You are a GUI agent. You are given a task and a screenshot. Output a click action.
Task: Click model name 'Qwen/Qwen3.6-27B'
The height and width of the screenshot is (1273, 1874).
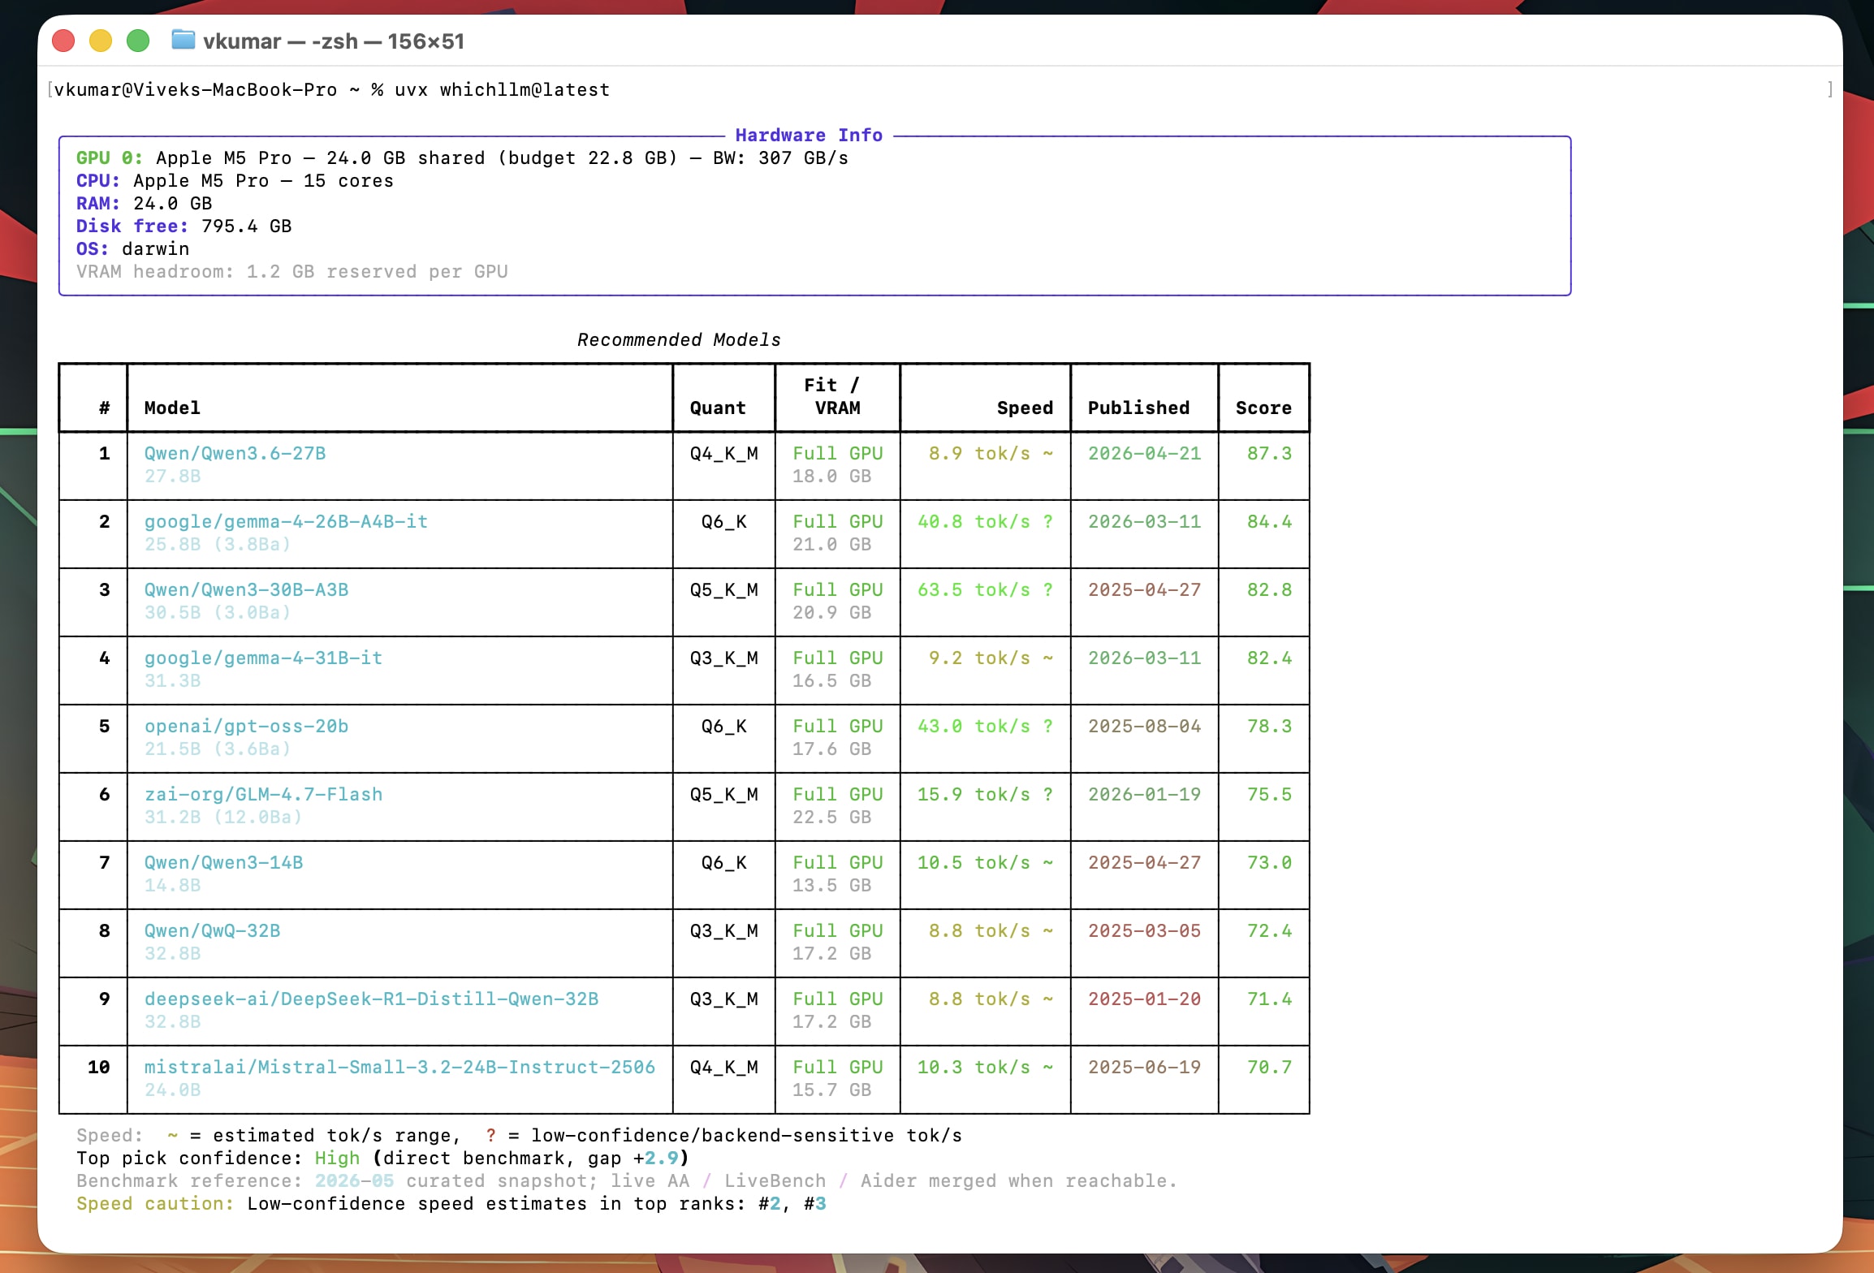[235, 454]
